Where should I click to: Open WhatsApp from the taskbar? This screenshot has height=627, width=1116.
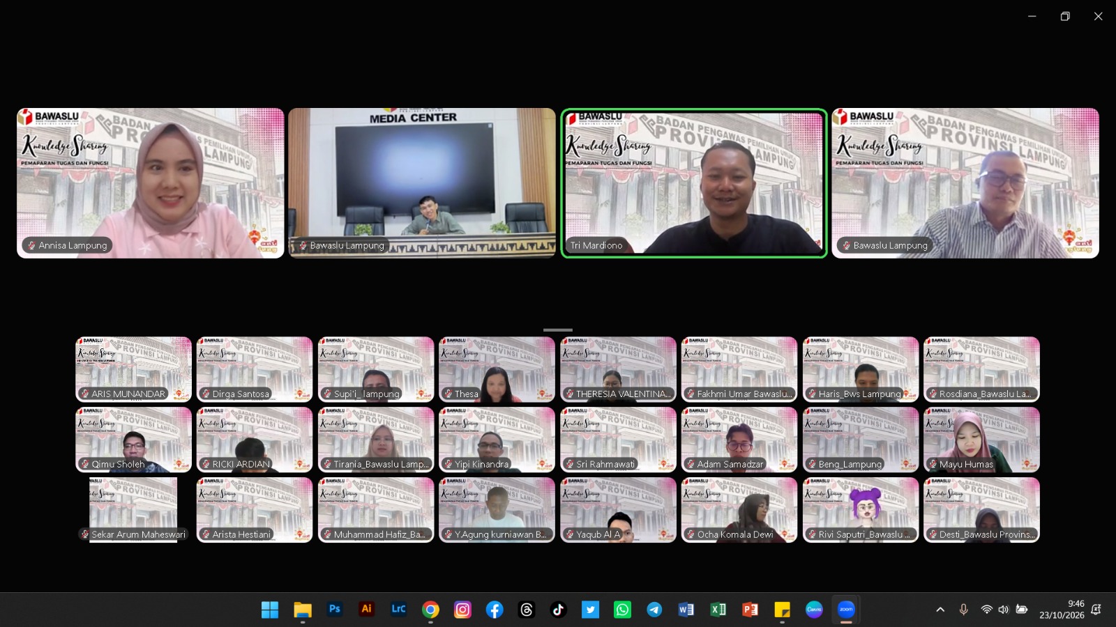pyautogui.click(x=622, y=610)
